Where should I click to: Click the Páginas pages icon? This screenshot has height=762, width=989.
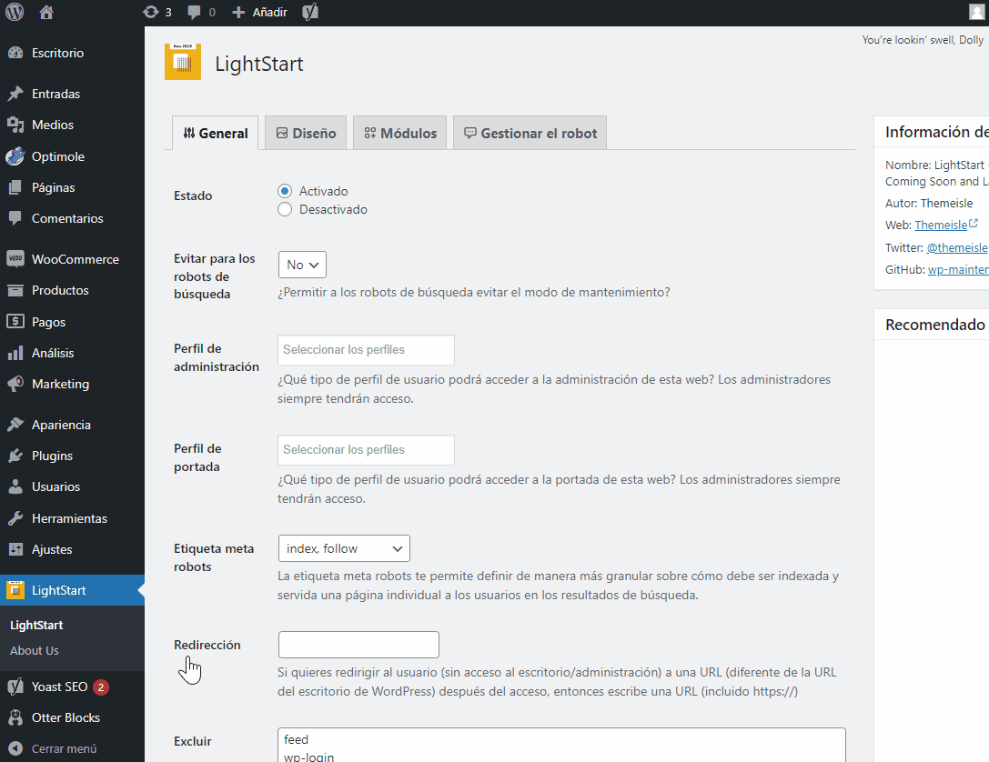click(15, 187)
